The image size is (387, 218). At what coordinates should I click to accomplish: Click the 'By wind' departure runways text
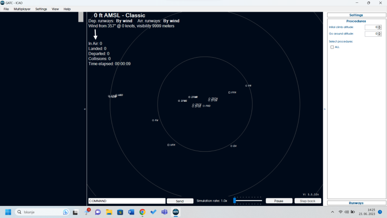124,21
